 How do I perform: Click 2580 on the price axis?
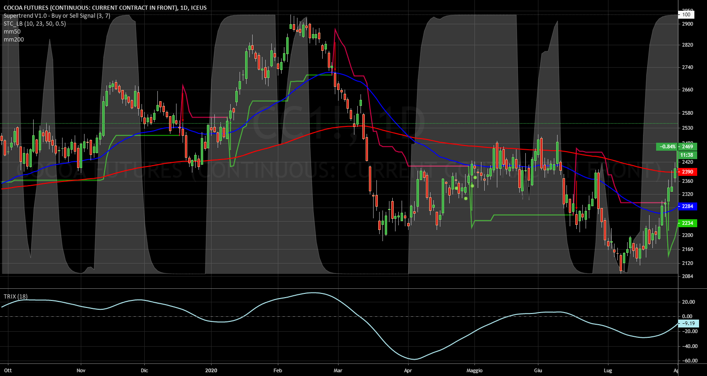click(x=687, y=113)
